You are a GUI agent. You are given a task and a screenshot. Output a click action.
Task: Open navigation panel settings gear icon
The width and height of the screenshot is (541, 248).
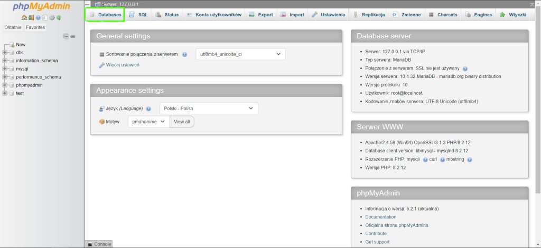pos(52,17)
